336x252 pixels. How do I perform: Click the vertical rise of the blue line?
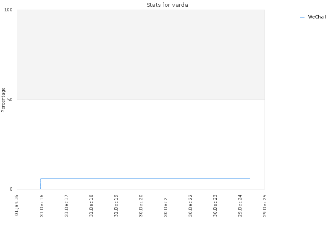(x=40, y=184)
